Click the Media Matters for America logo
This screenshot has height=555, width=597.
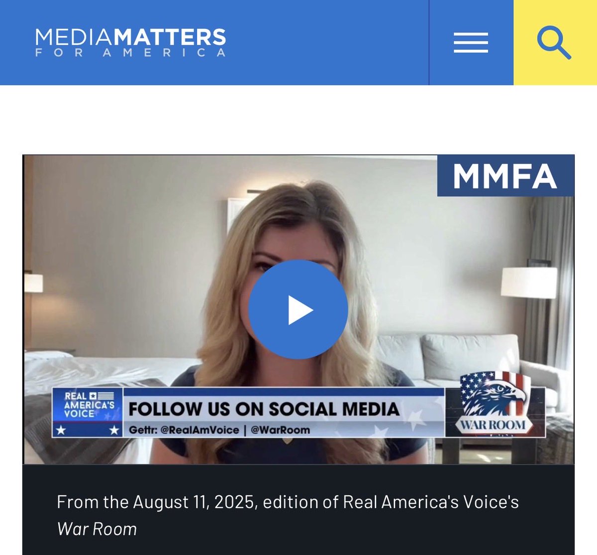click(130, 42)
